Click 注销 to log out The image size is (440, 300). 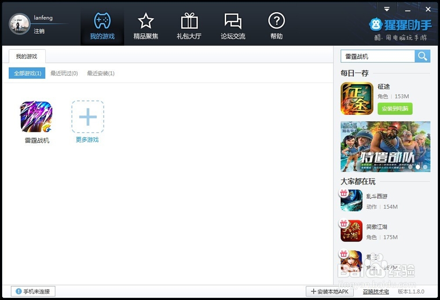[39, 31]
